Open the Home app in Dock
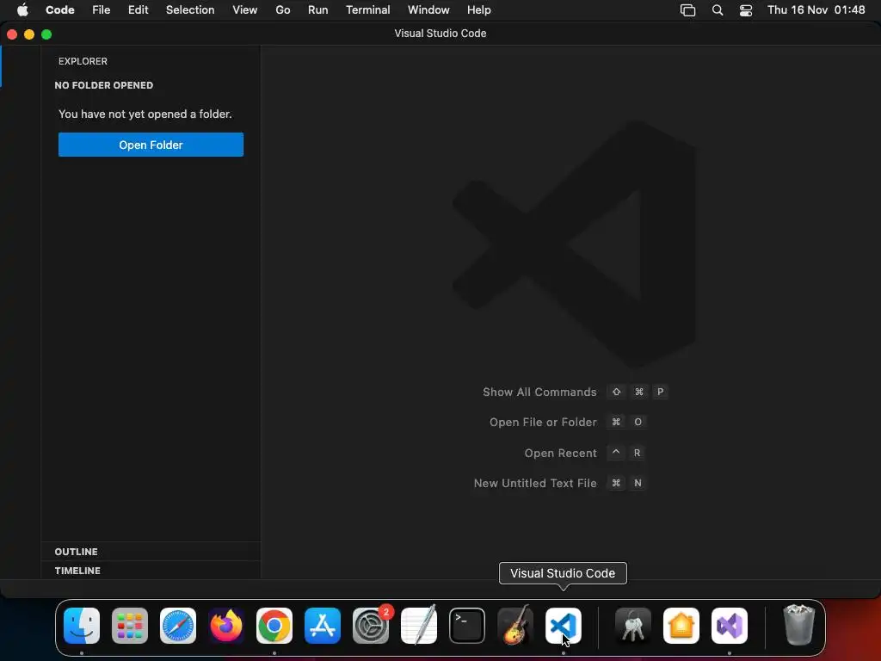The image size is (881, 661). pos(681,626)
